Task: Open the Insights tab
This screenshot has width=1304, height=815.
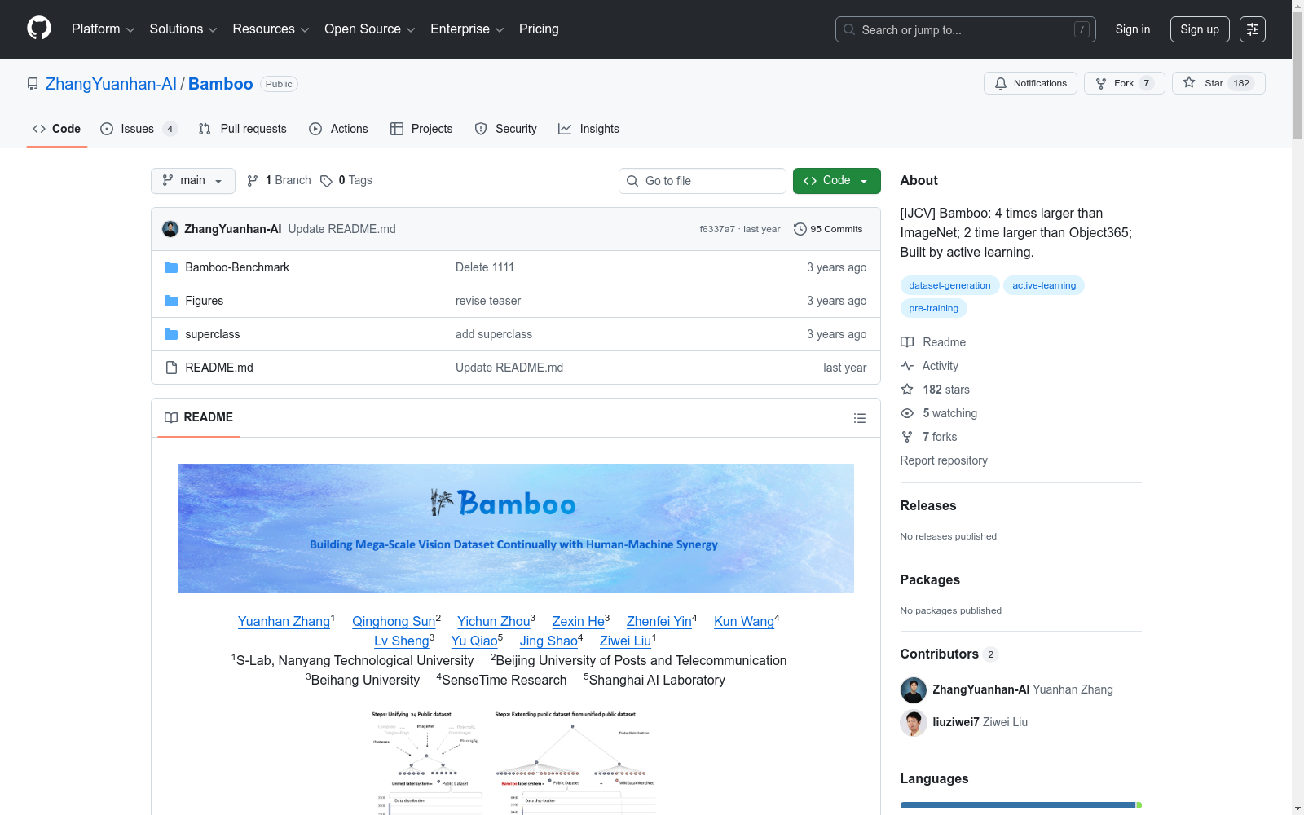Action: click(x=589, y=129)
